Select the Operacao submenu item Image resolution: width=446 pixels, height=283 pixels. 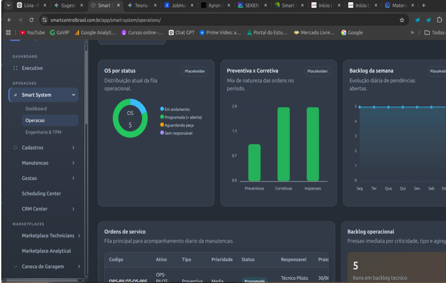pos(50,120)
